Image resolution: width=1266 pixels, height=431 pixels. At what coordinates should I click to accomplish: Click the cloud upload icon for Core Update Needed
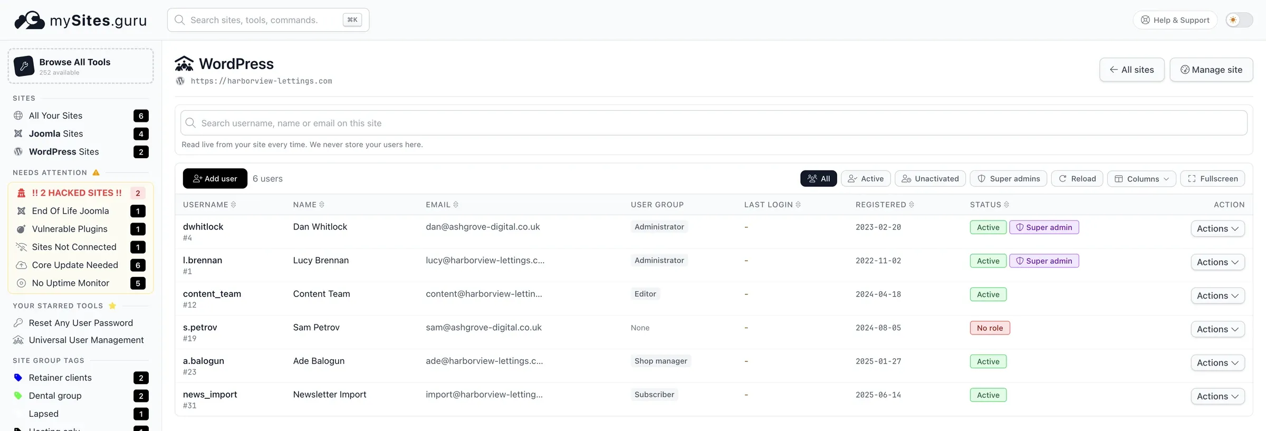21,265
